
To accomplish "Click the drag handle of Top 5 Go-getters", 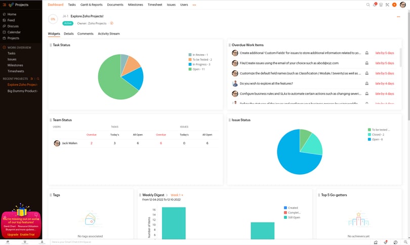I will click(319, 195).
